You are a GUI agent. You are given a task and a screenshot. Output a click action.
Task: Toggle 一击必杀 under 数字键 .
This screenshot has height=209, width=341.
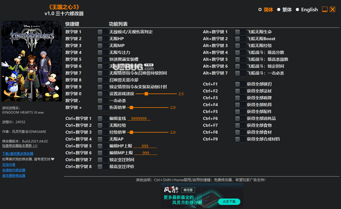tap(103, 101)
